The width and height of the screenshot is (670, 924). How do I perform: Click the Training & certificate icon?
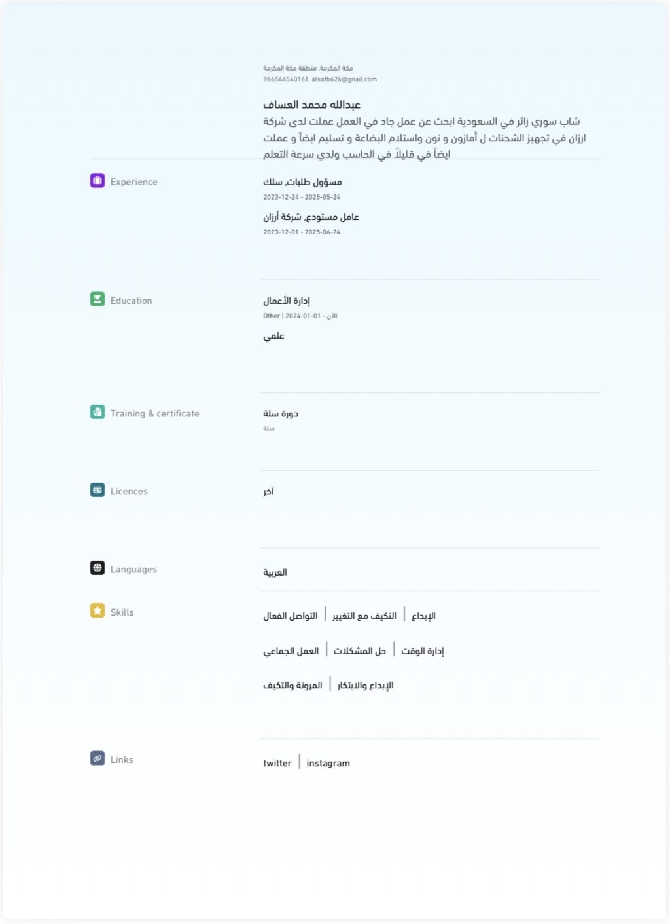[x=97, y=413]
